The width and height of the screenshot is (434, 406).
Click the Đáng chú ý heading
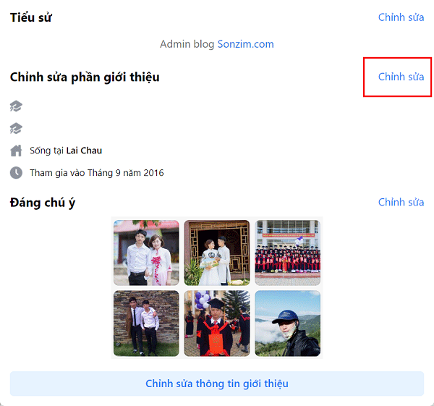pyautogui.click(x=43, y=203)
